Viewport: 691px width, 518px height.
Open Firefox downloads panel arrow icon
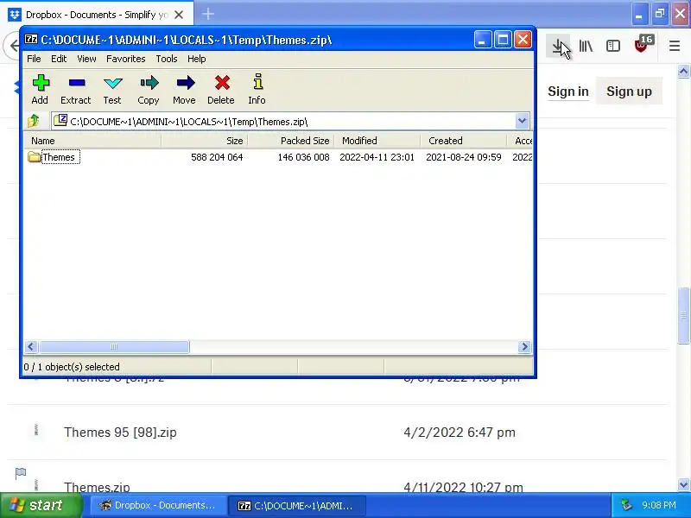[558, 46]
